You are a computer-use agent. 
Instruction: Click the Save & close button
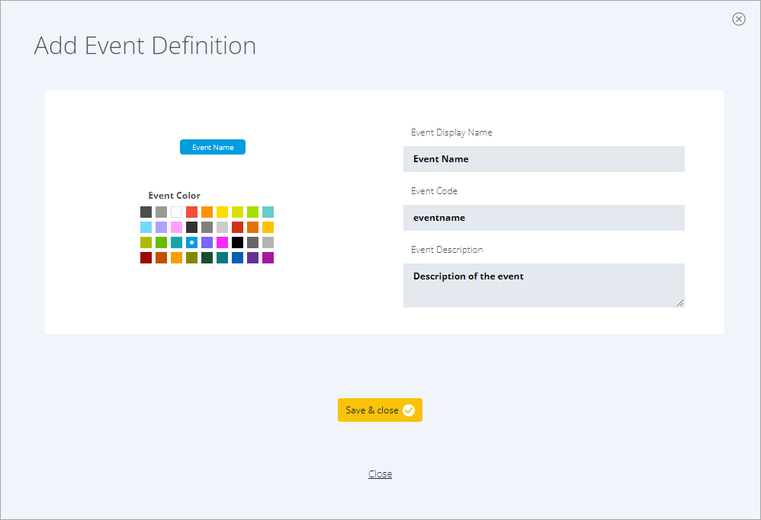[380, 410]
